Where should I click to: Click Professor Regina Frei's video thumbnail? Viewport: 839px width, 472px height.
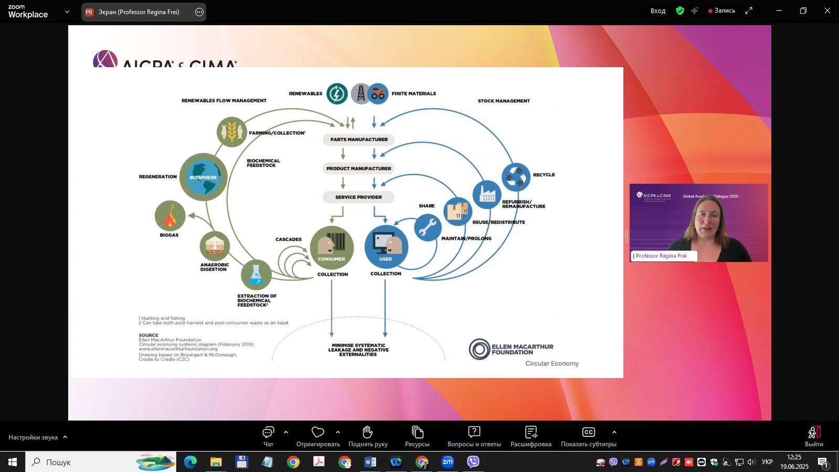coord(699,223)
